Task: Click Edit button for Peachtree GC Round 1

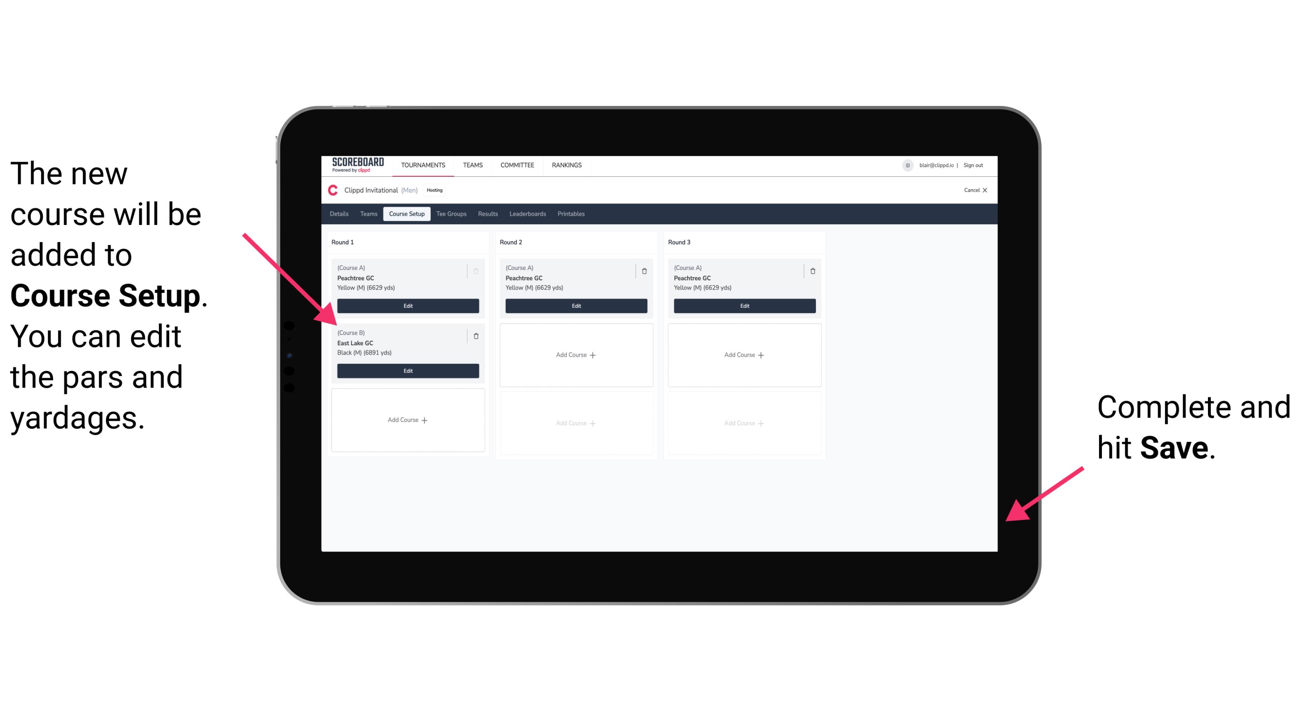Action: coord(407,305)
